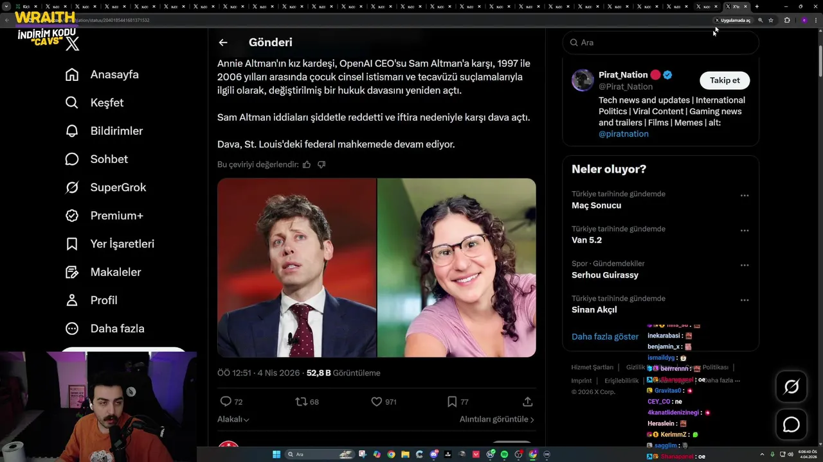This screenshot has width=823, height=462.
Task: Open the Sinan Akçıl trending topic
Action: [x=594, y=309]
